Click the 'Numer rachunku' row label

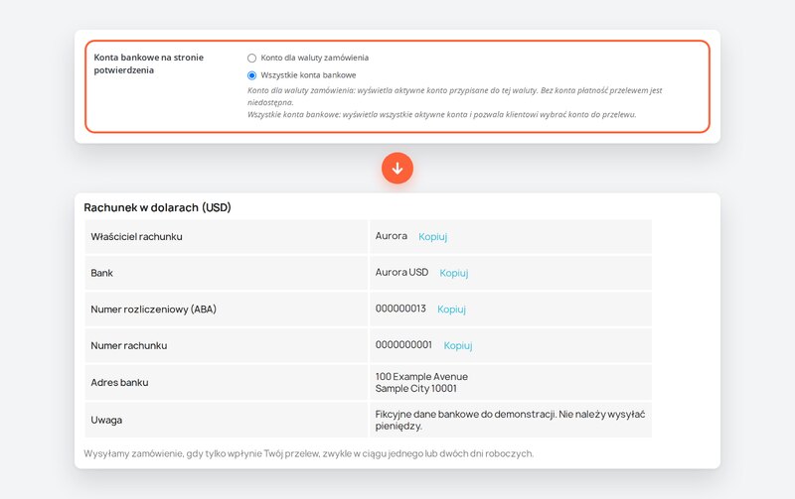(129, 345)
